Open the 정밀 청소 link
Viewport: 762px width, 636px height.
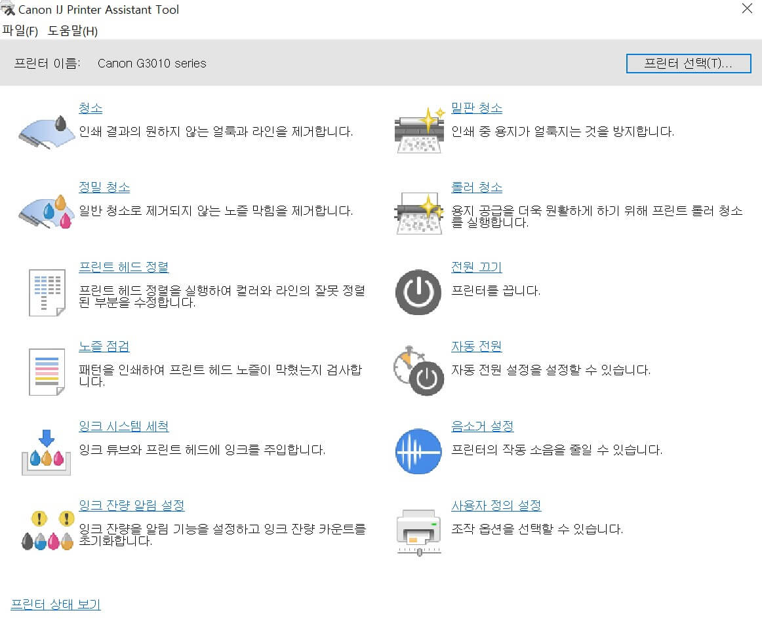pos(104,187)
